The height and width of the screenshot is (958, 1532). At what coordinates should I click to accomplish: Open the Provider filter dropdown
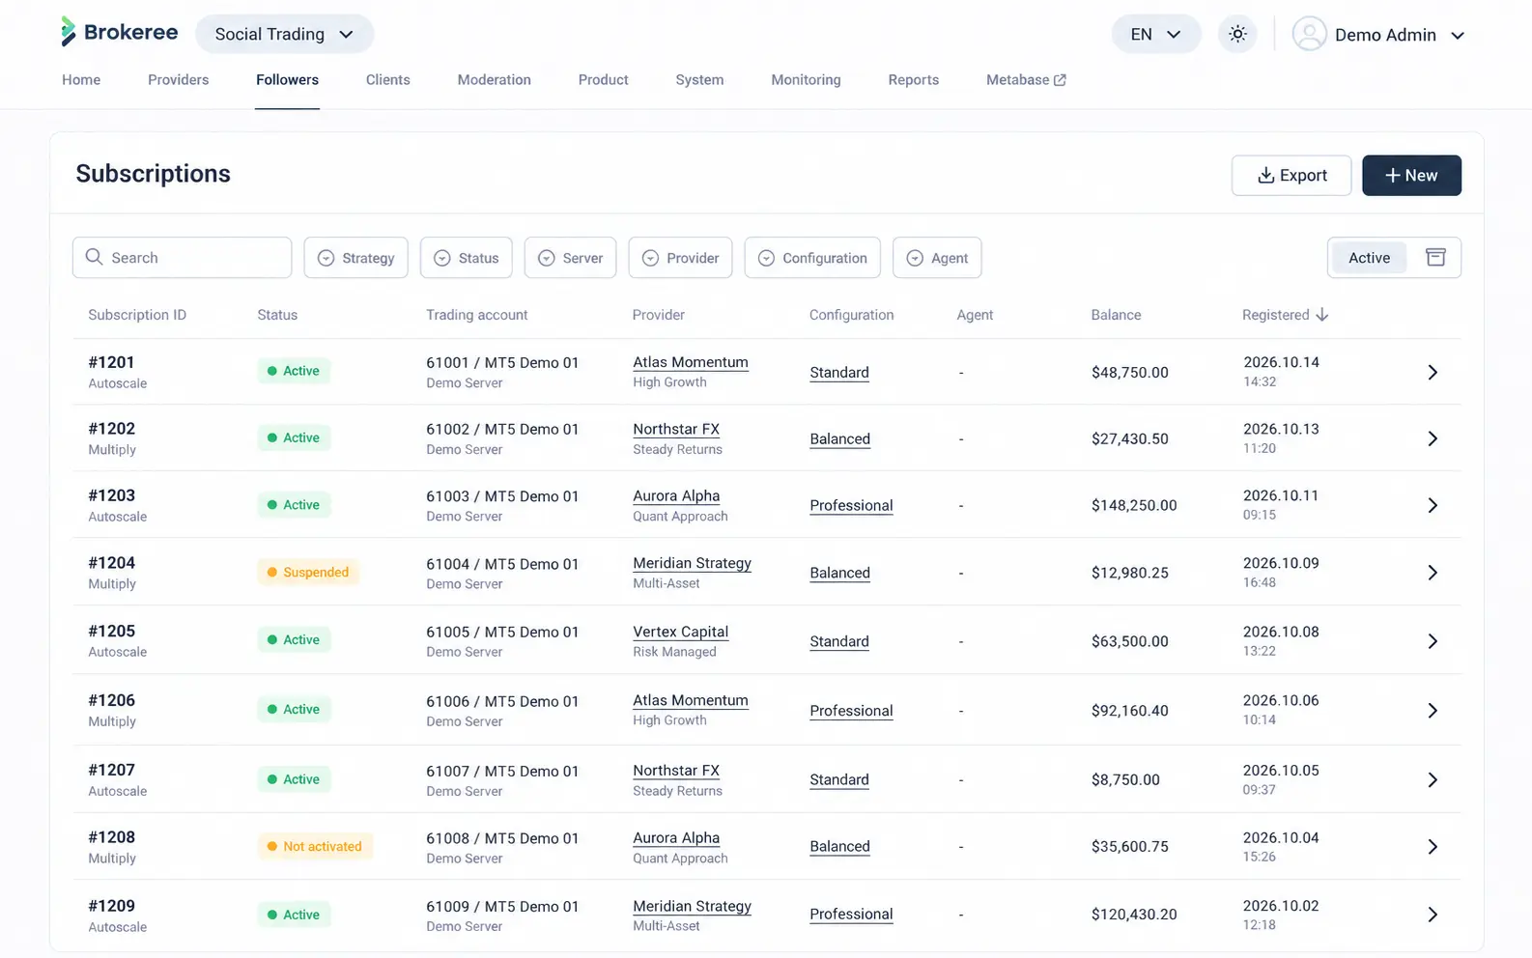coord(680,258)
